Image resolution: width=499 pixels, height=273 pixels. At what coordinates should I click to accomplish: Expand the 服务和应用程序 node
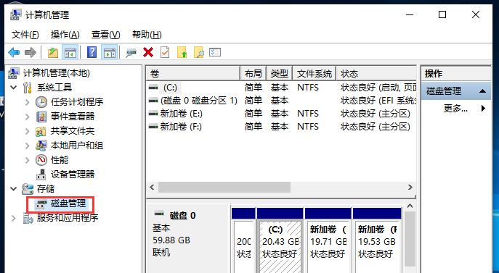[13, 218]
